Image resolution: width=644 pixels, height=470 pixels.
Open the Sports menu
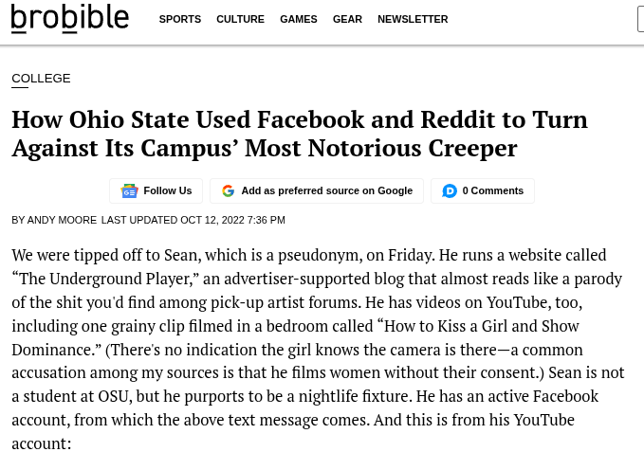click(x=180, y=19)
